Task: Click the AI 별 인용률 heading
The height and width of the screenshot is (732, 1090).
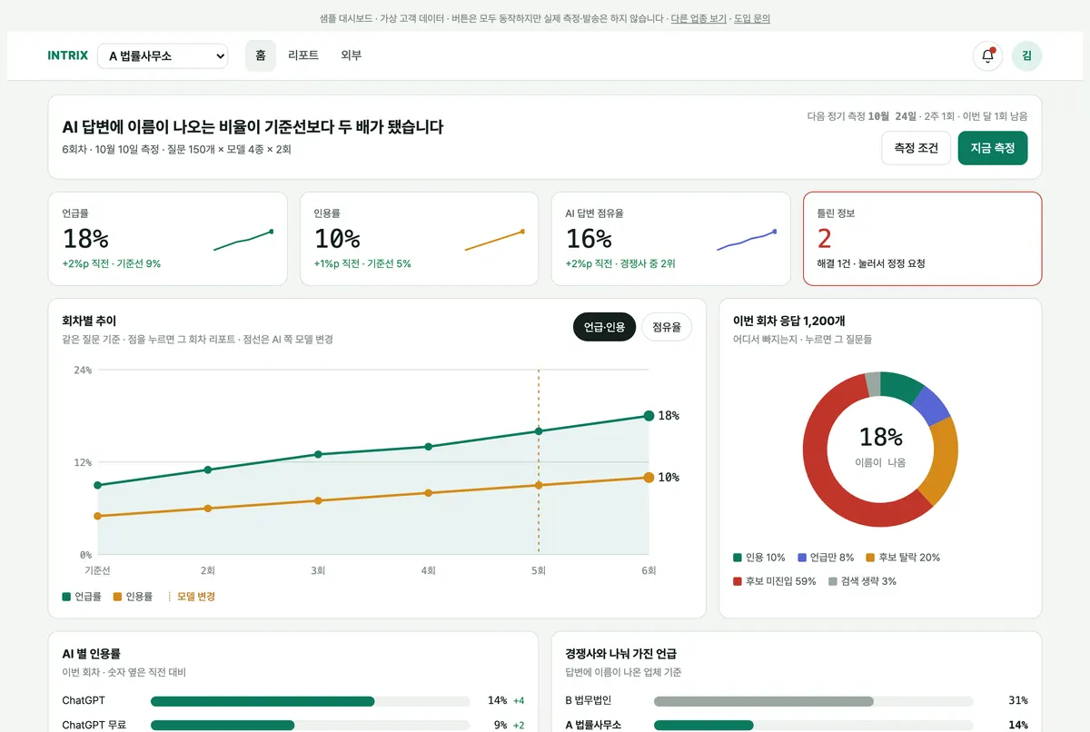Action: (x=92, y=654)
